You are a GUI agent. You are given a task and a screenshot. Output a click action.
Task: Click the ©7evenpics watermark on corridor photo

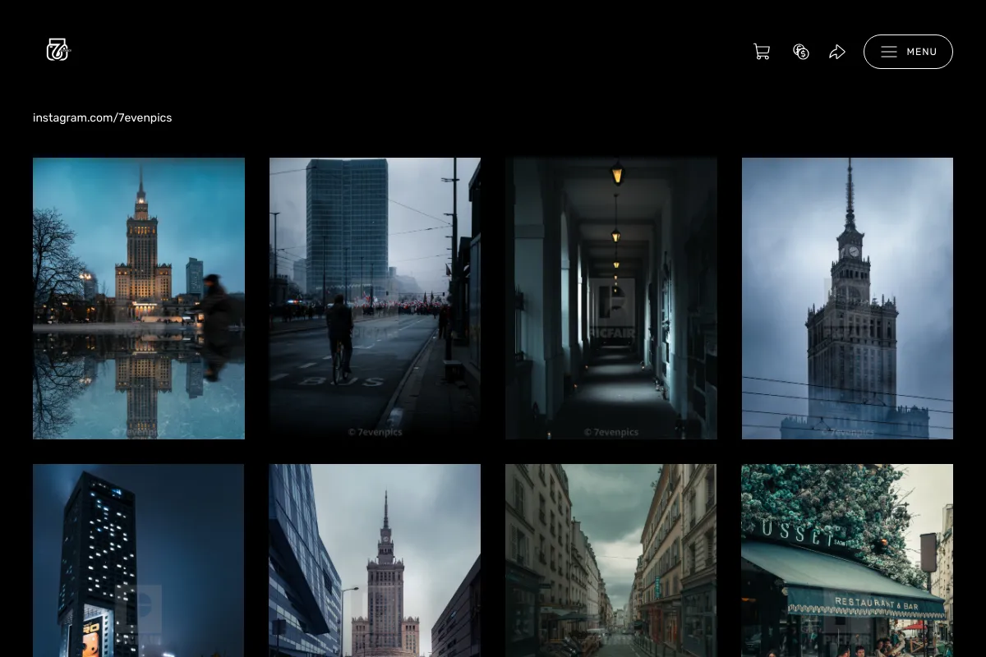[x=611, y=432]
